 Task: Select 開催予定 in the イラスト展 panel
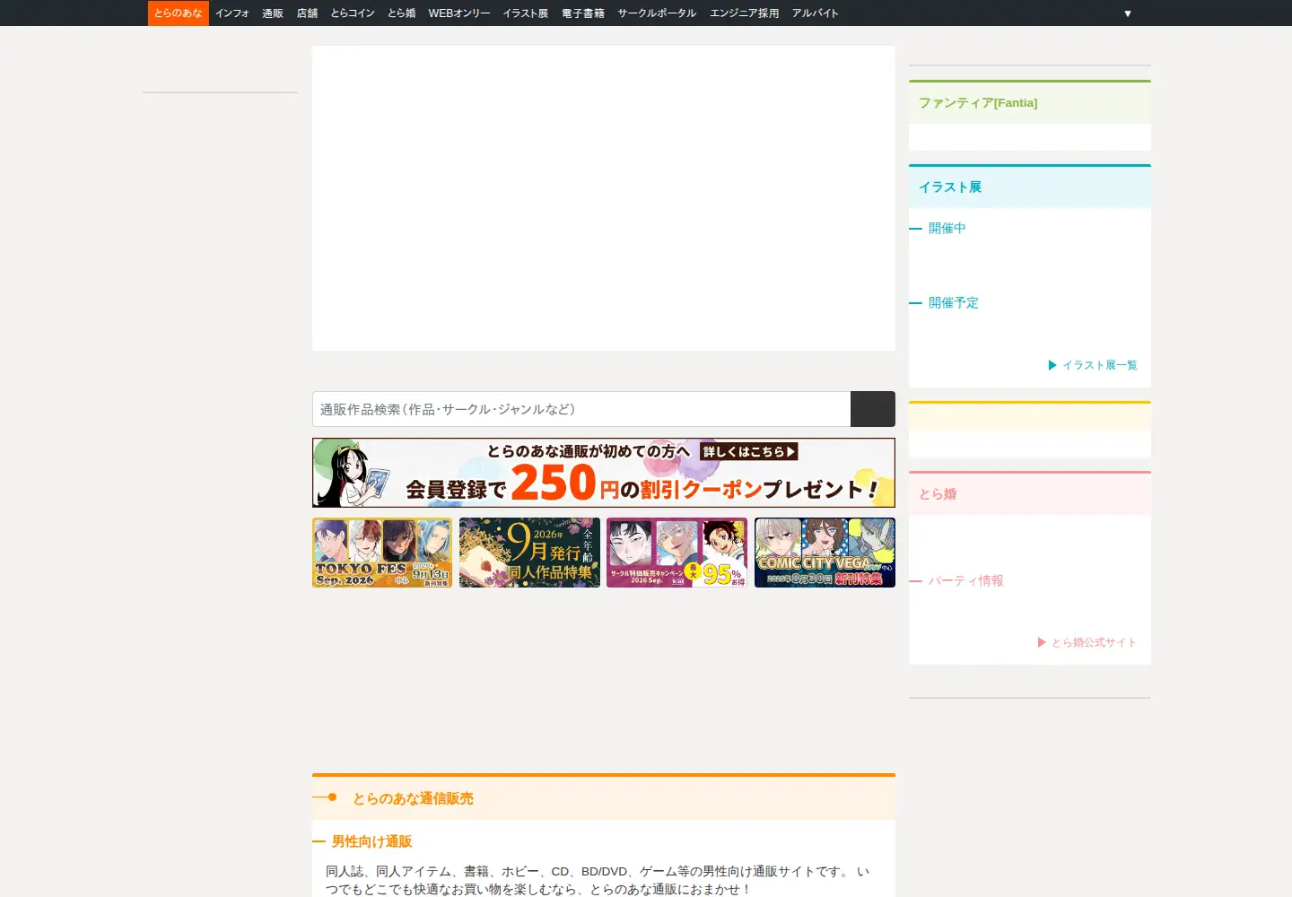[954, 303]
